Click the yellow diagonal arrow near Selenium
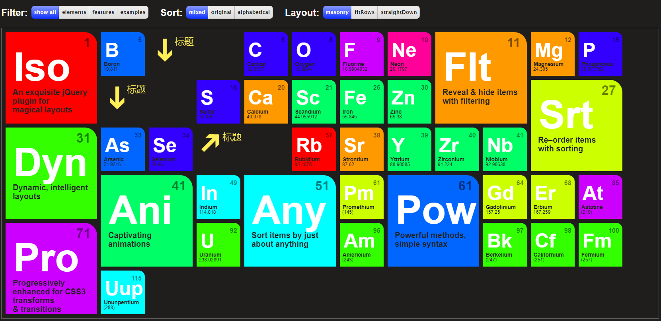This screenshot has width=661, height=321. click(211, 143)
